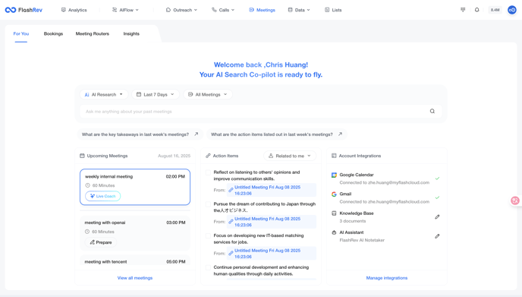Open the Related to me dropdown
This screenshot has height=297, width=522.
[290, 156]
